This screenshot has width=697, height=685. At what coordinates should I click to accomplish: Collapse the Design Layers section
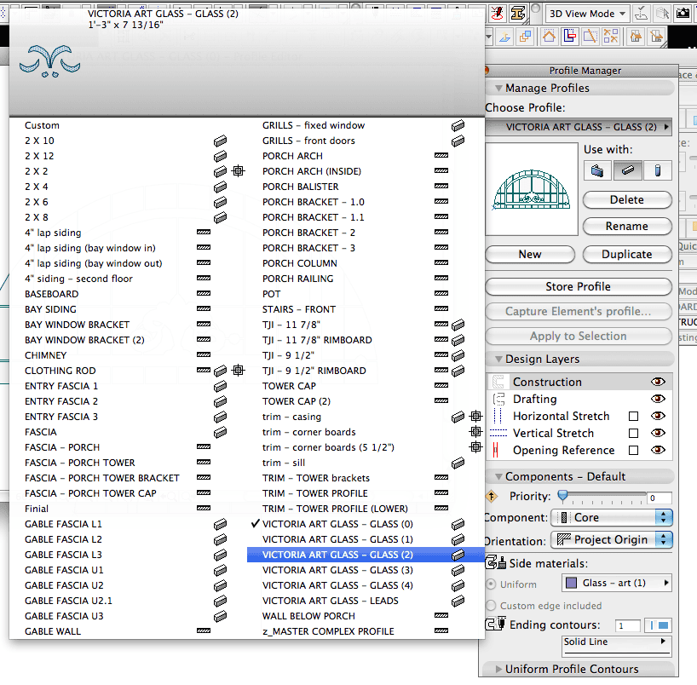tap(498, 359)
